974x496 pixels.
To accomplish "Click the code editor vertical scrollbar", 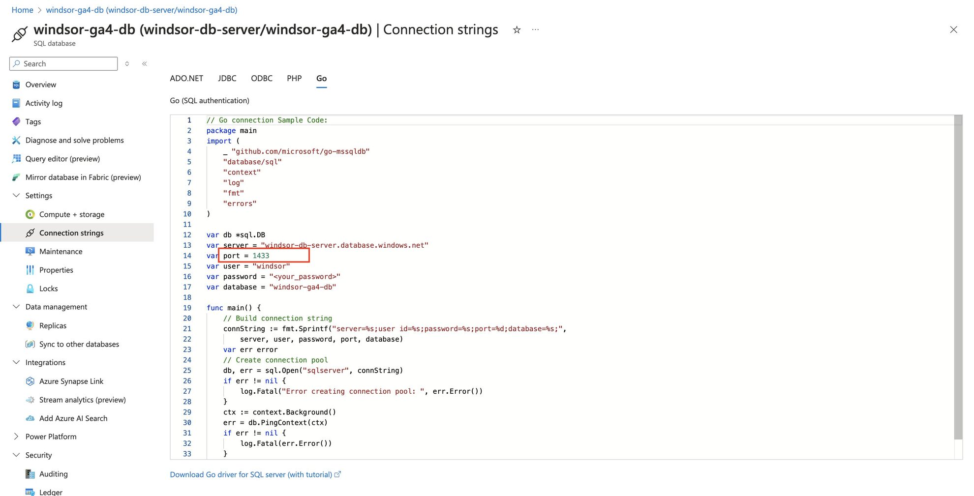I will coord(958,277).
